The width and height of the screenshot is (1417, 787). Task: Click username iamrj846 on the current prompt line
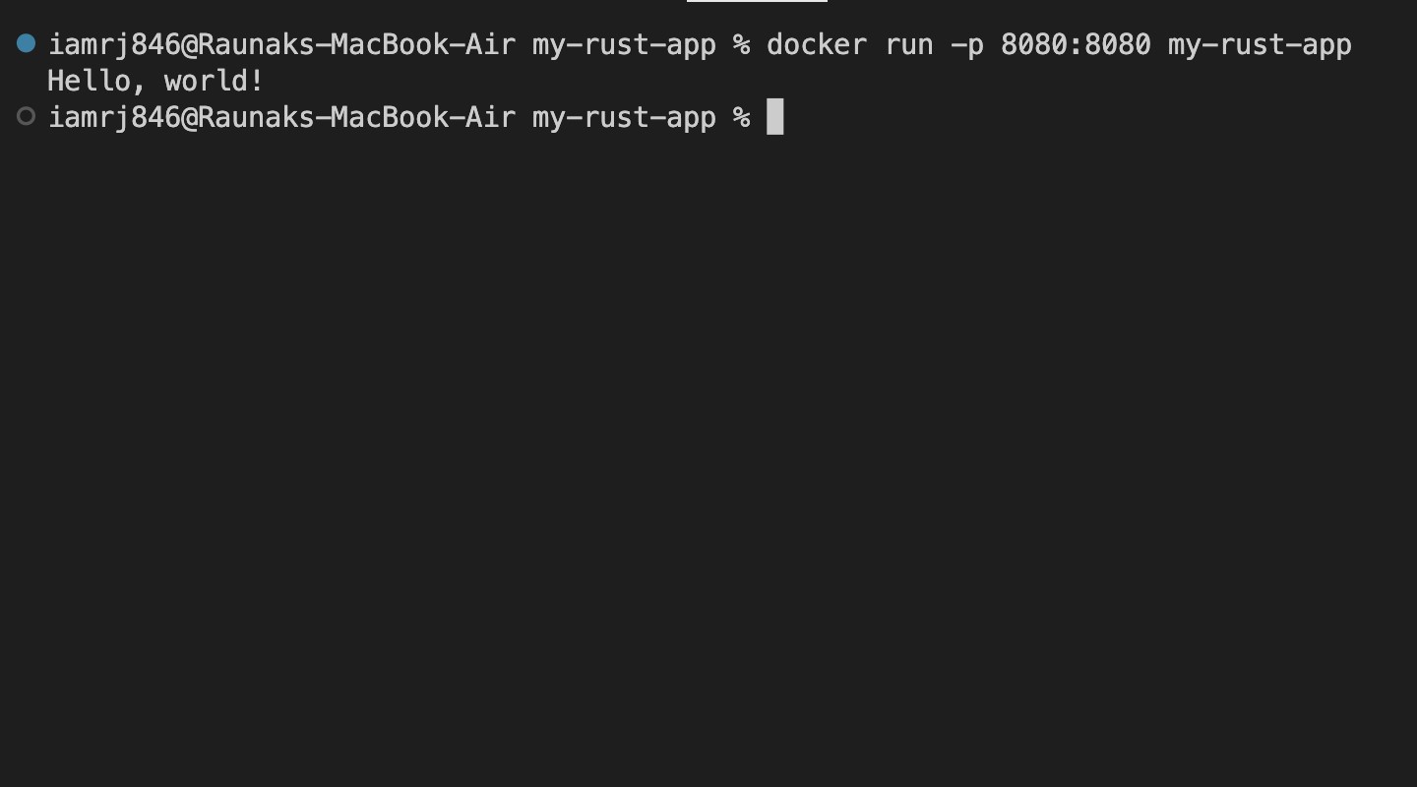tap(114, 118)
